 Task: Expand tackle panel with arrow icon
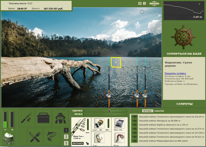tap(87, 143)
